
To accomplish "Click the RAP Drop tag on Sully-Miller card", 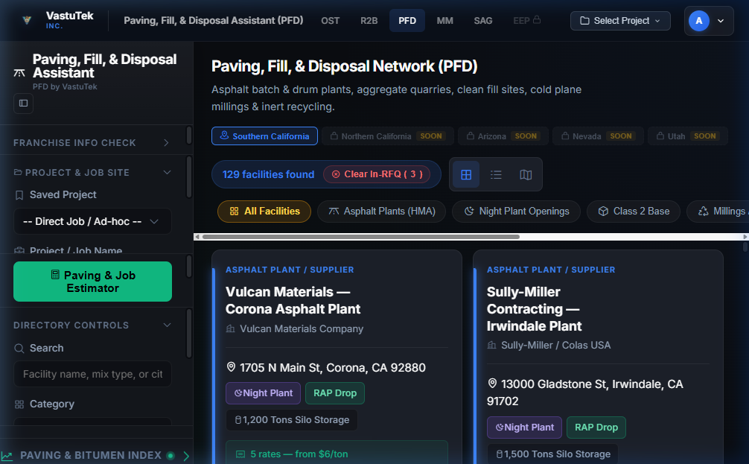I will click(596, 428).
